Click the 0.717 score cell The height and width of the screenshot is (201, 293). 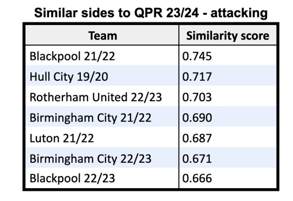(197, 77)
